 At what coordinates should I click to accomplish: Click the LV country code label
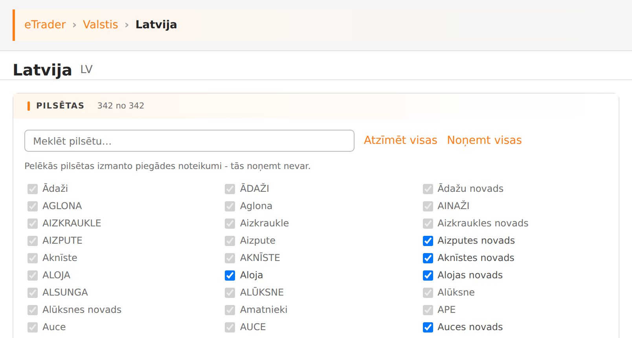point(86,70)
